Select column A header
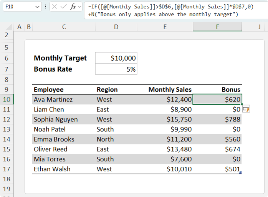This screenshot has height=197, width=268. [19, 27]
